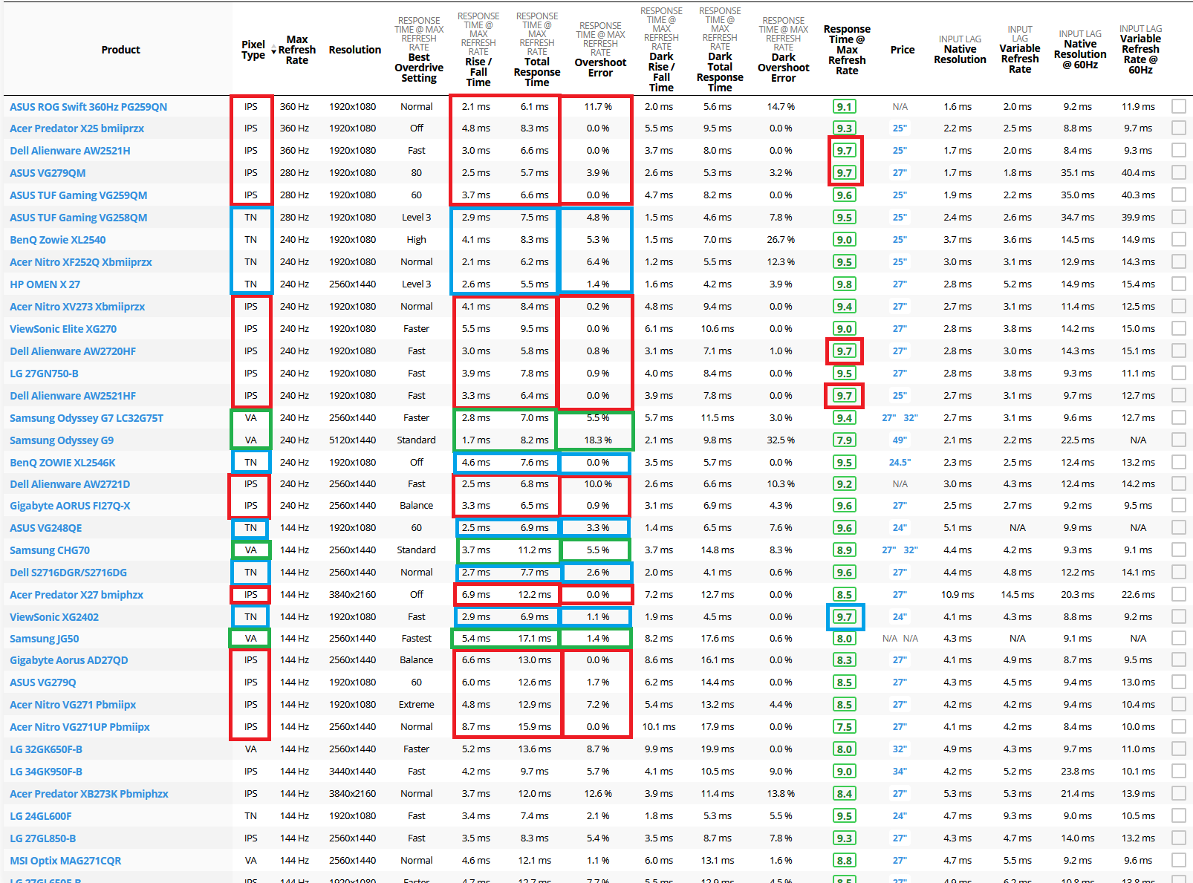Open the 27" price link for ASUS VG279QM
Image resolution: width=1193 pixels, height=883 pixels.
[x=900, y=172]
